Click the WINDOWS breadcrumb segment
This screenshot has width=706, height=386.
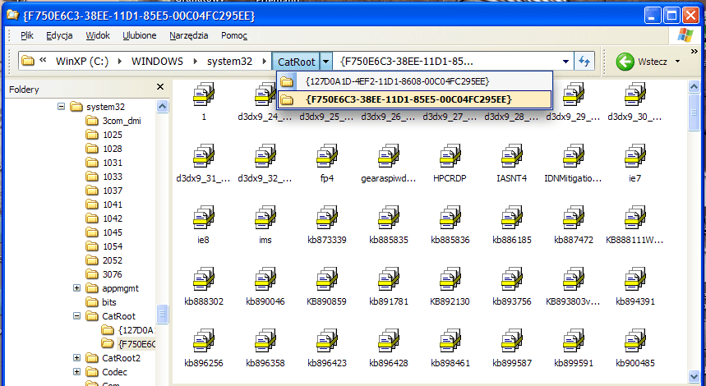point(157,62)
